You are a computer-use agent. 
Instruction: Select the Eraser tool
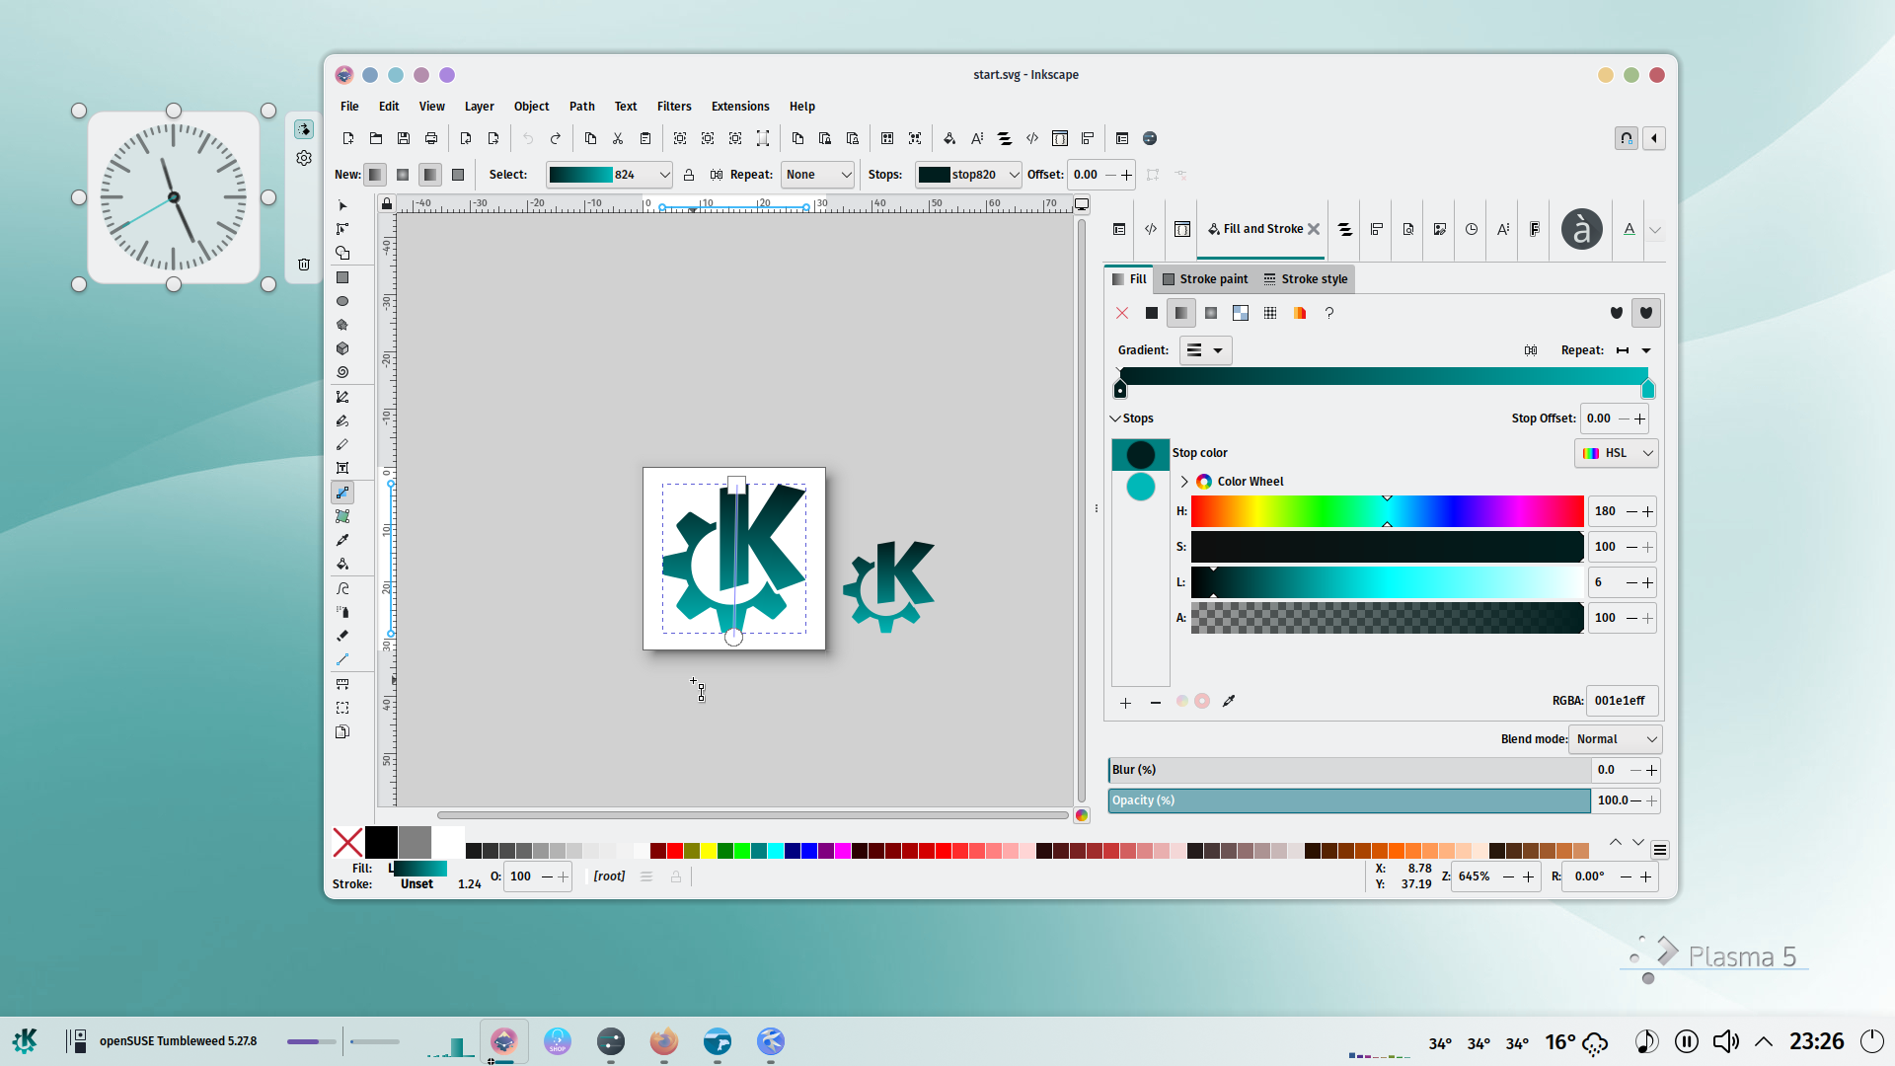(342, 636)
